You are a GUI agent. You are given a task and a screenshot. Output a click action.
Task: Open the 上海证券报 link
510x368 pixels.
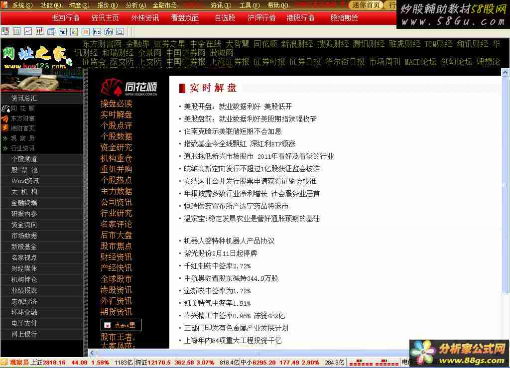[x=230, y=62]
